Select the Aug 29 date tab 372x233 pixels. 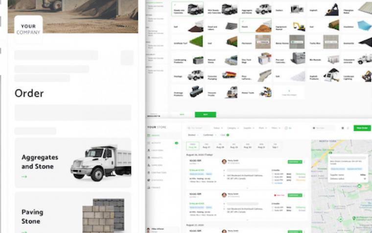[234, 146]
